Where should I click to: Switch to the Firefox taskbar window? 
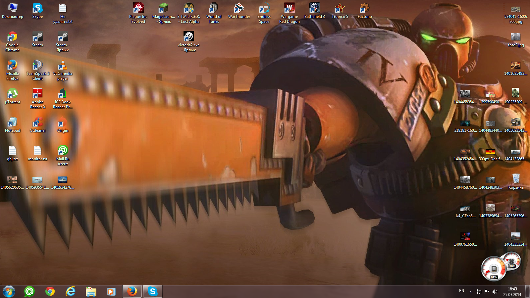pyautogui.click(x=132, y=291)
